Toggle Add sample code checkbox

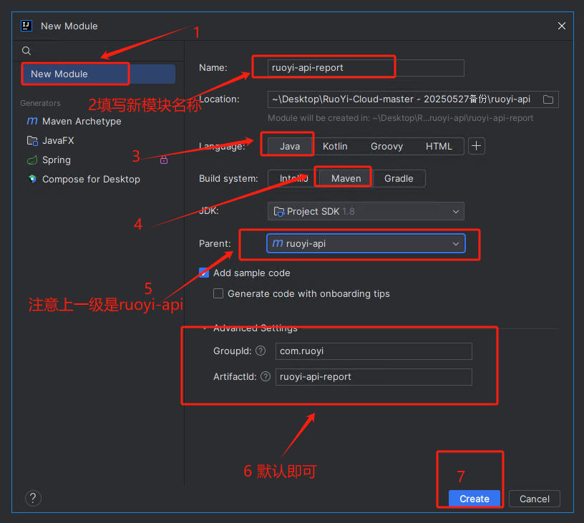(204, 273)
